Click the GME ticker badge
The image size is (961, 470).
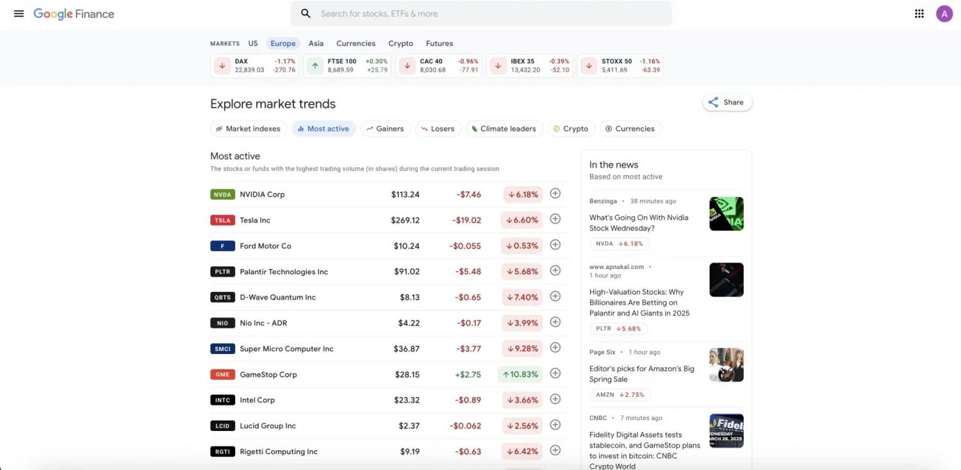pyautogui.click(x=222, y=375)
